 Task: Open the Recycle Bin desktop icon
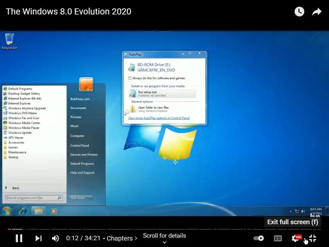tap(9, 41)
